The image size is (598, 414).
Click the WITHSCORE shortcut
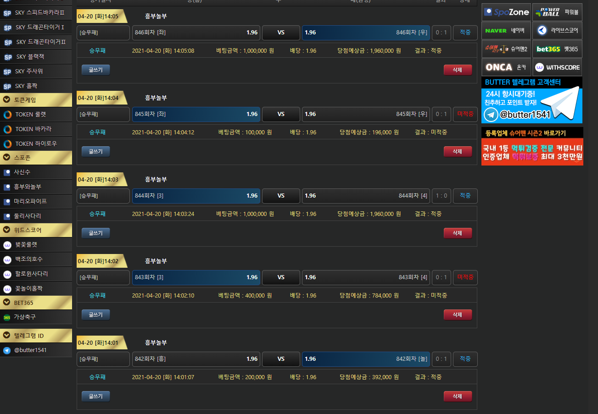557,67
